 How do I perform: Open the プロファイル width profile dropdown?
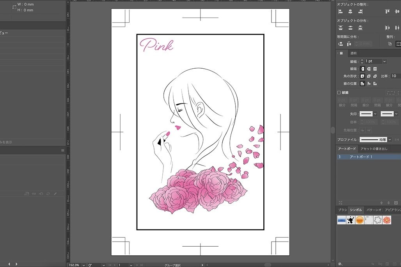click(x=389, y=140)
